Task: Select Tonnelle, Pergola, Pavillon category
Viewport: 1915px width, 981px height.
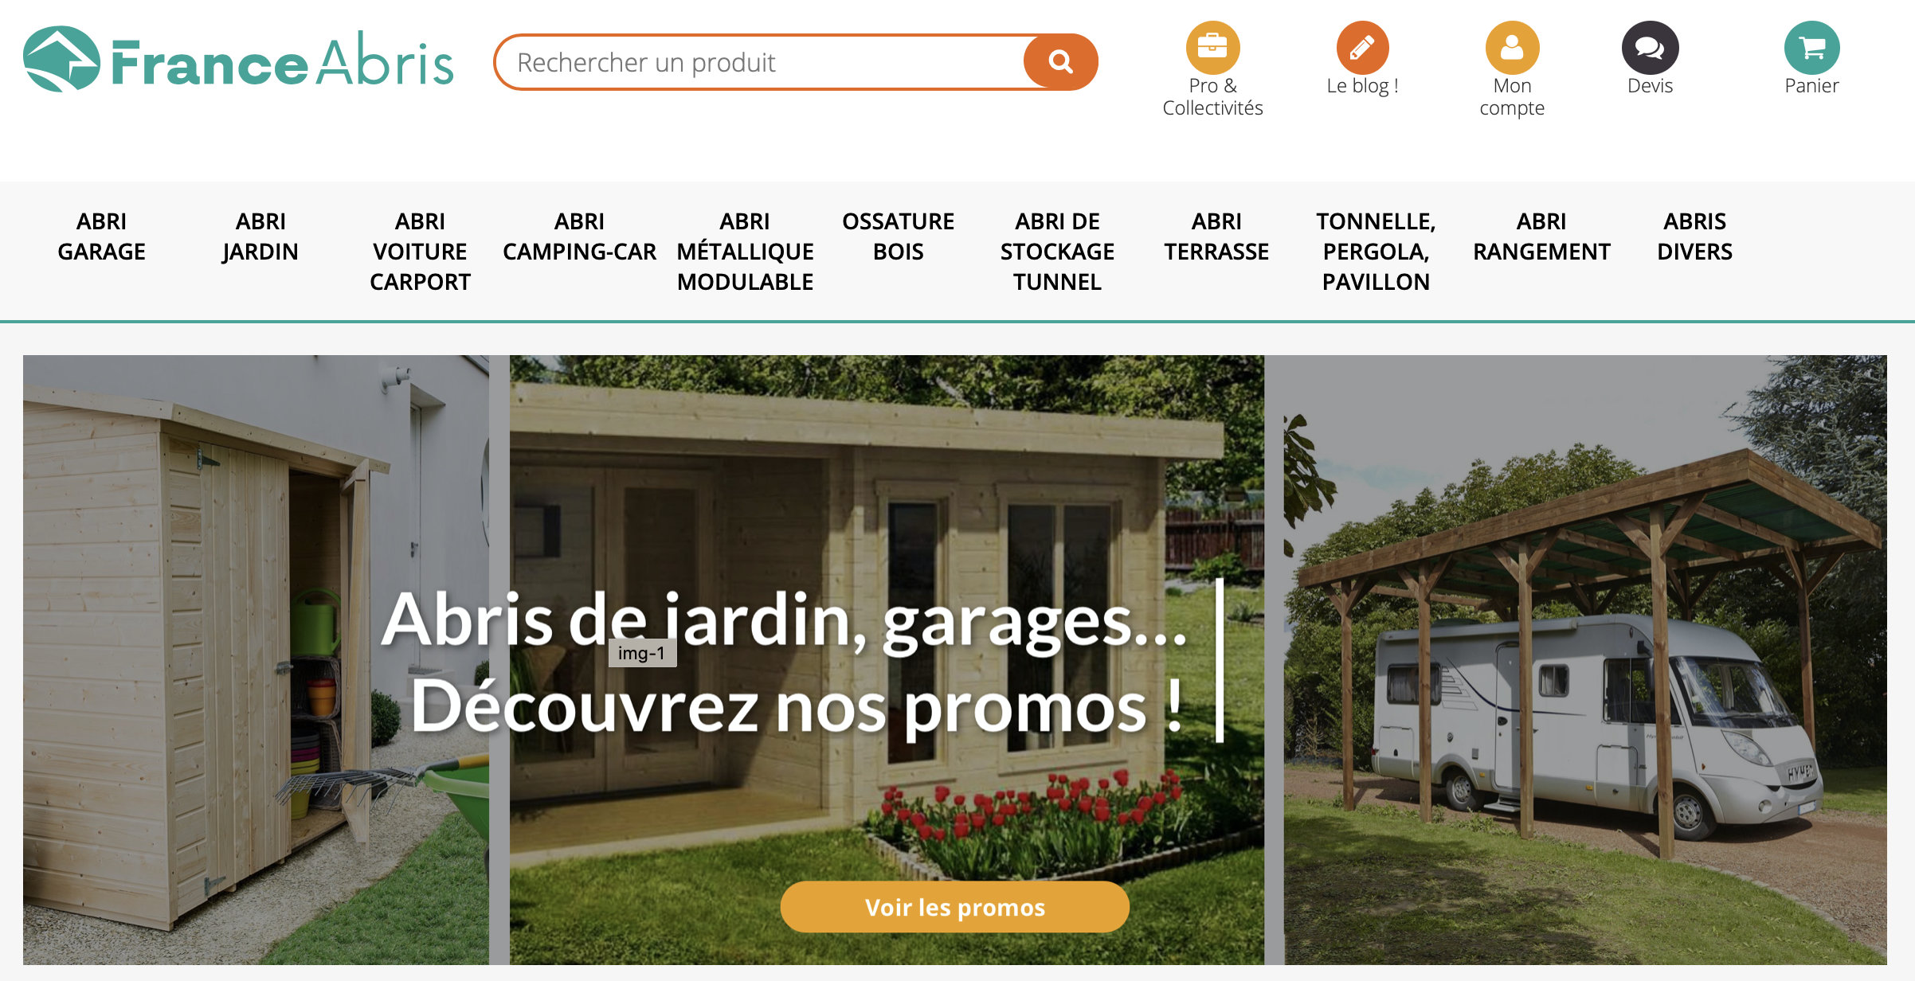Action: (x=1376, y=252)
